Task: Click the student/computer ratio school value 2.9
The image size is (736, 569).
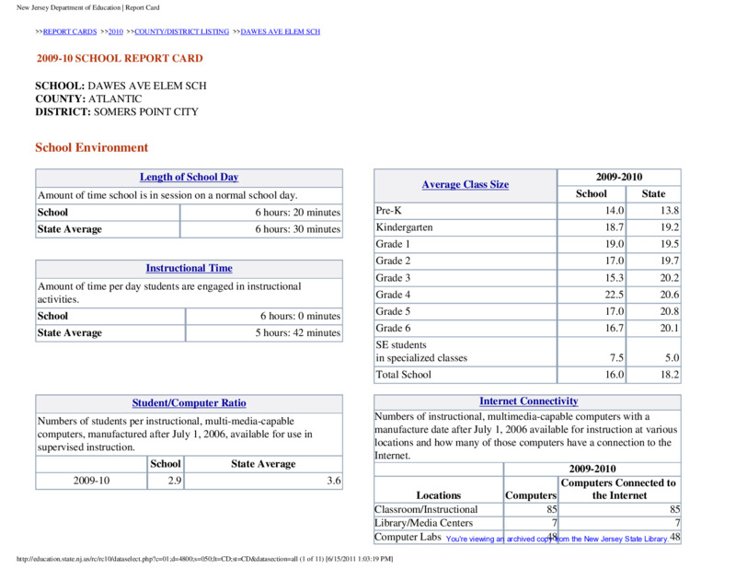Action: click(x=175, y=481)
